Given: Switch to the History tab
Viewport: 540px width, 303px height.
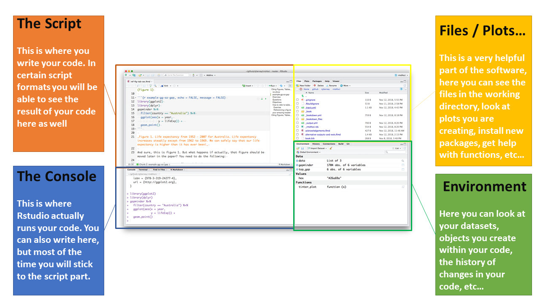Looking at the screenshot, I should click(316, 144).
